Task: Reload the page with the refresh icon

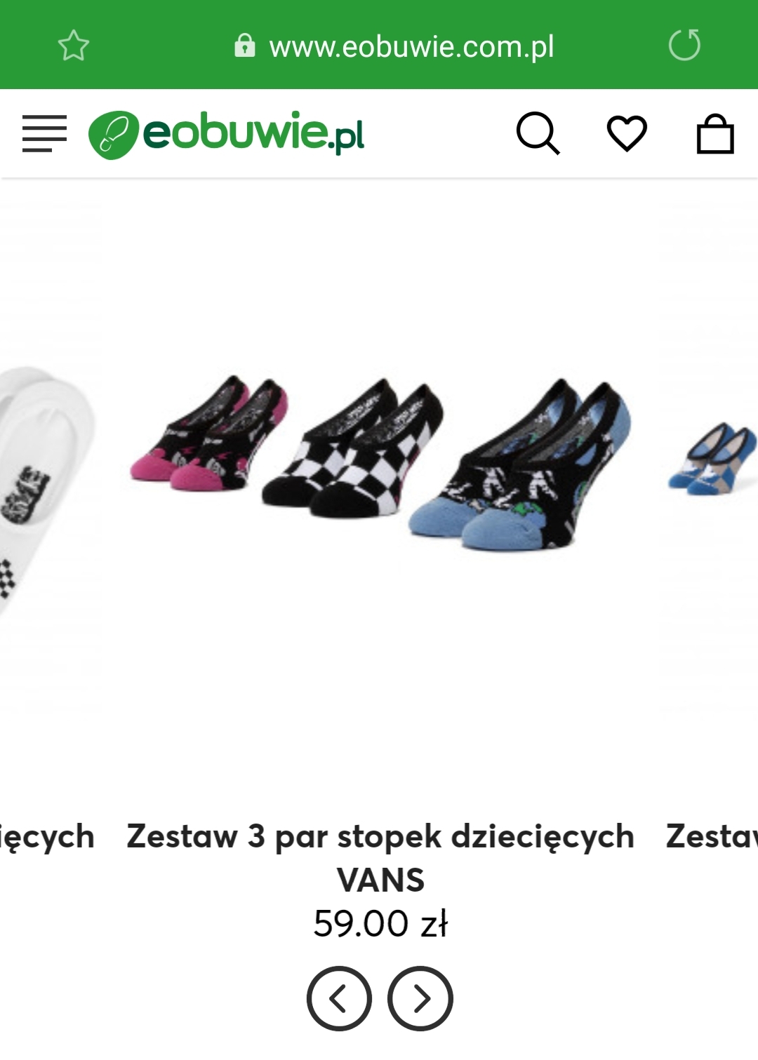Action: pos(684,46)
